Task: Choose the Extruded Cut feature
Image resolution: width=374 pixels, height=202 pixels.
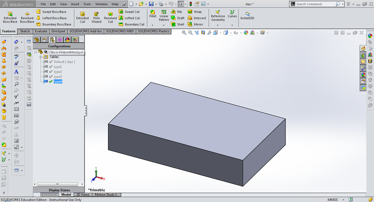Action: [x=82, y=18]
